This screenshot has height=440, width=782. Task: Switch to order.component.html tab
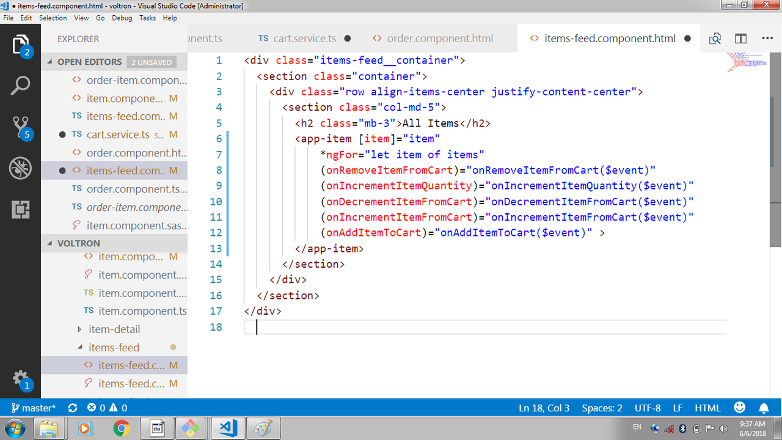point(439,38)
